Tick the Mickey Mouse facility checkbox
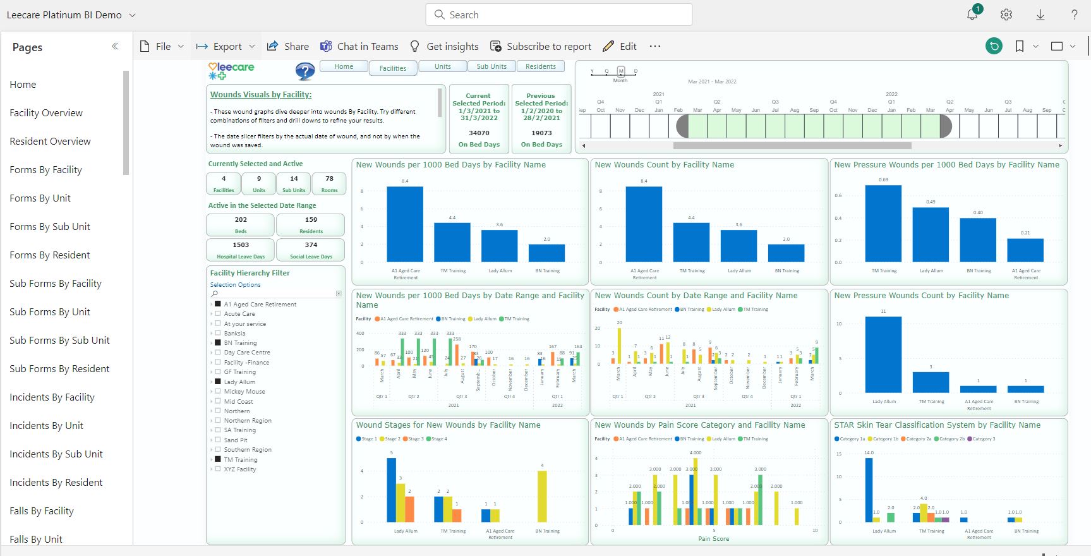The width and height of the screenshot is (1091, 556). point(218,391)
